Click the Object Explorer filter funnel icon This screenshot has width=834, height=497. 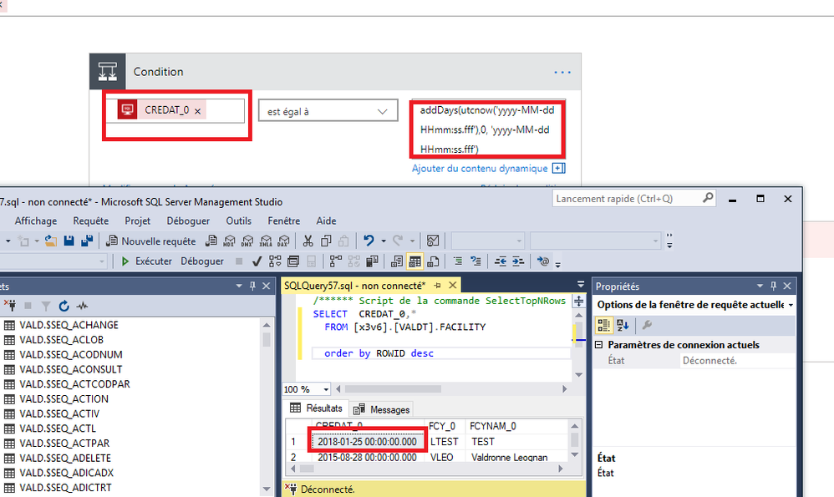(x=46, y=306)
